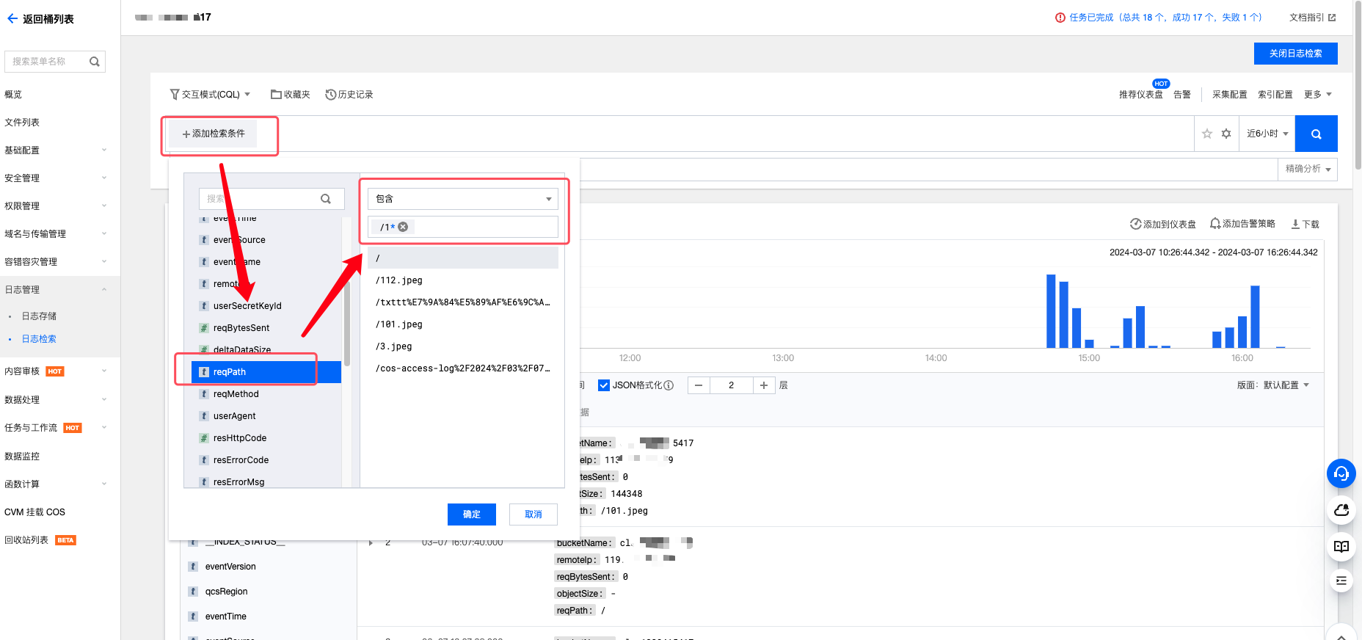This screenshot has height=640, width=1362.
Task: Open 数据监控 in sidebar
Action: (22, 457)
